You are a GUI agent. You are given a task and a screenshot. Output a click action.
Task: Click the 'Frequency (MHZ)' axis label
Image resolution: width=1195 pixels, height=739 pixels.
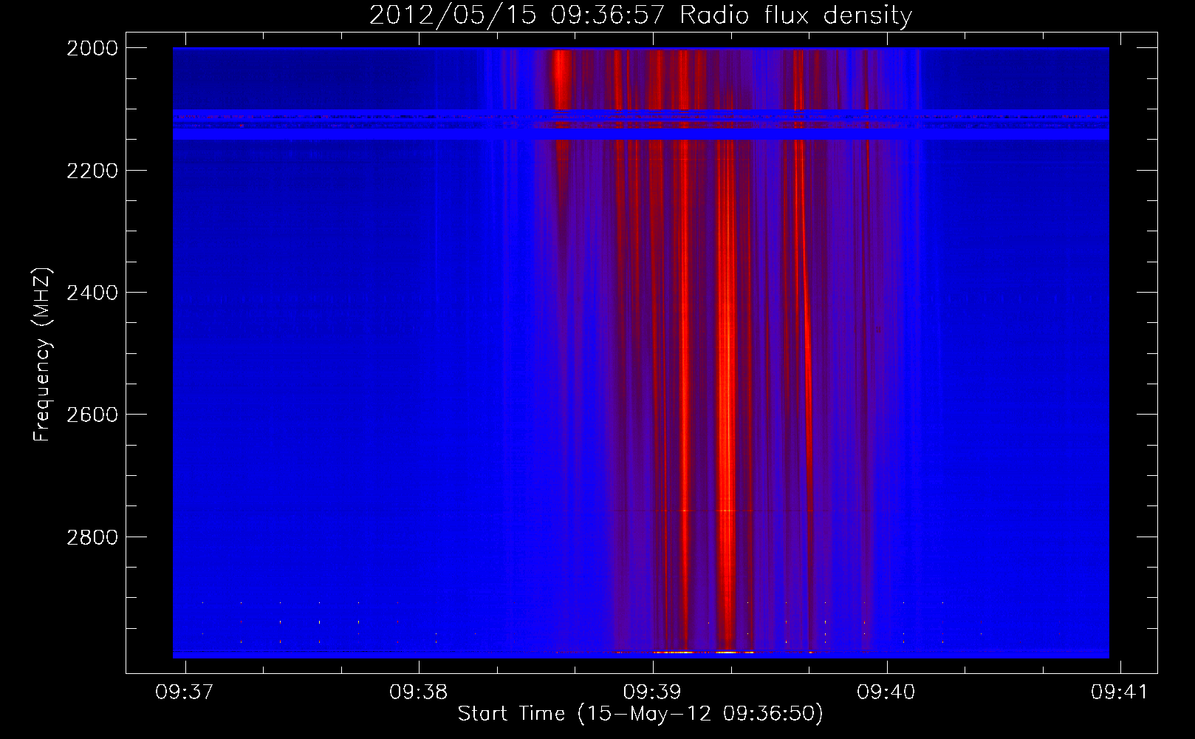click(x=42, y=355)
